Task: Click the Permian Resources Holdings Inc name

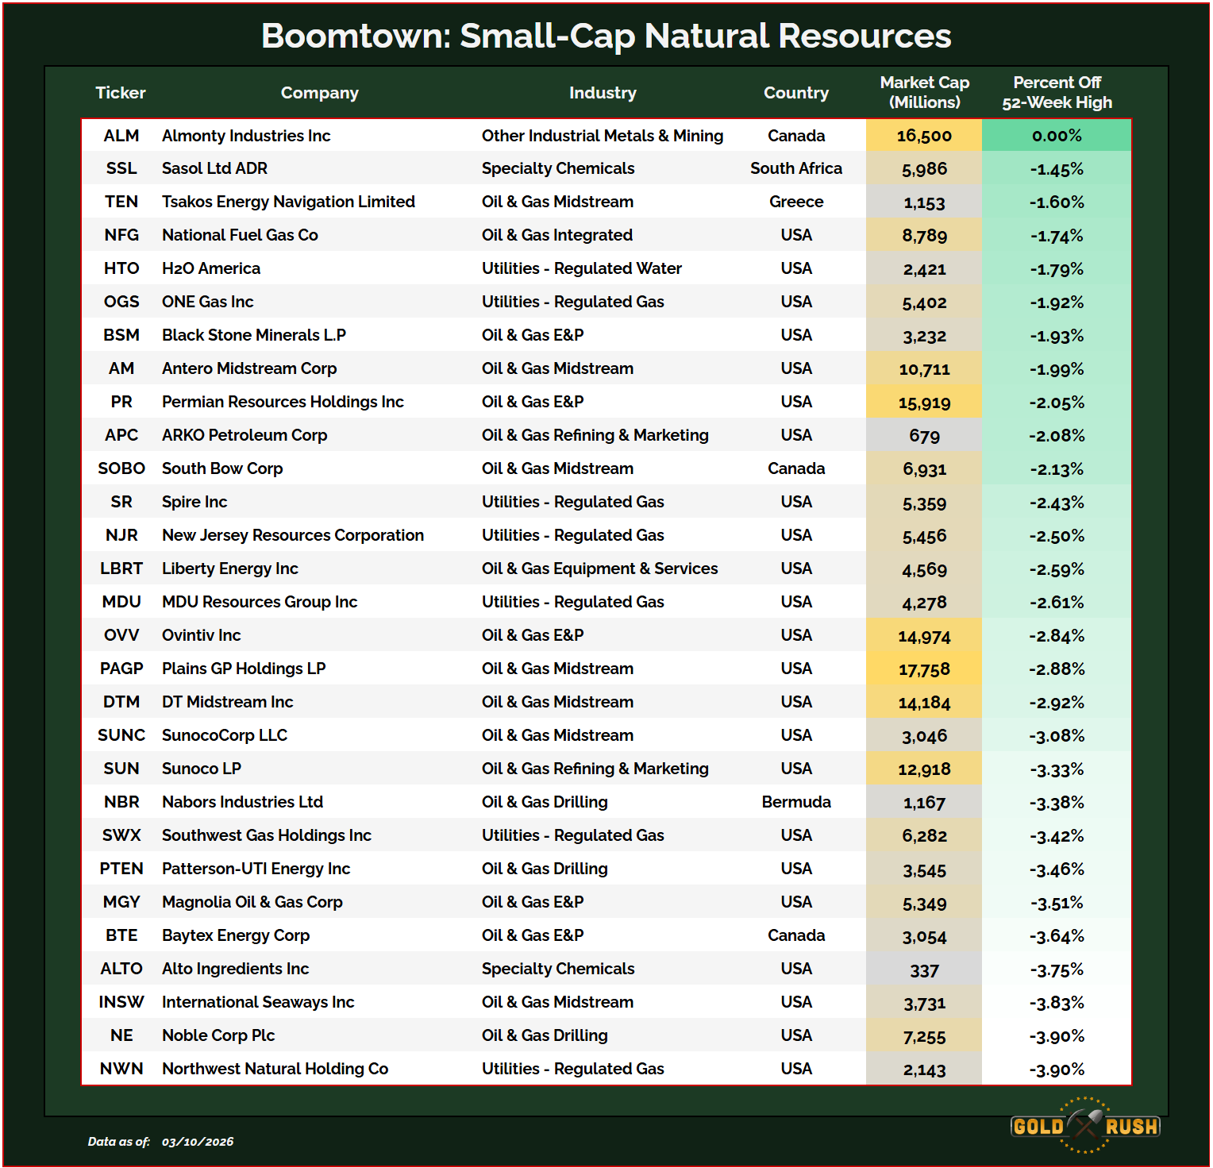Action: coord(283,402)
